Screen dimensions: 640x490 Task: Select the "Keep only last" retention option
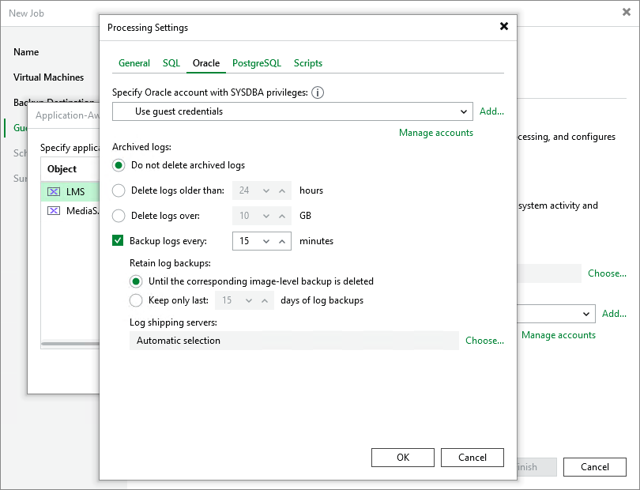134,300
